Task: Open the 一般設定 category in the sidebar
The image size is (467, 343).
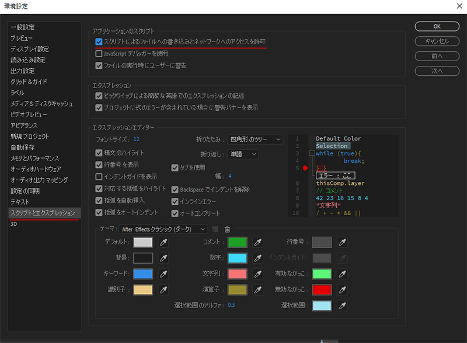Action: 22,27
